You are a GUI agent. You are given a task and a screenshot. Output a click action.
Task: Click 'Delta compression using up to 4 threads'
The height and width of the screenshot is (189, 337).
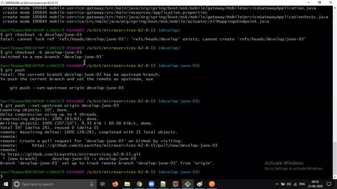pyautogui.click(x=49, y=114)
